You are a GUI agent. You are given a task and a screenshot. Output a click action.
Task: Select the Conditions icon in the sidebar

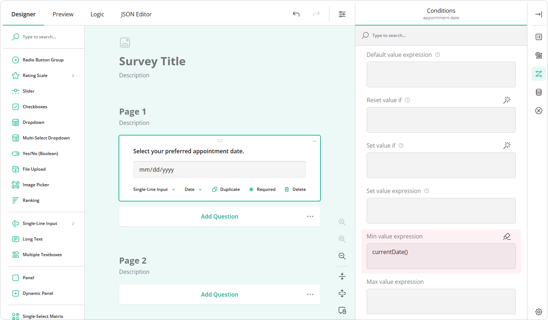[539, 74]
